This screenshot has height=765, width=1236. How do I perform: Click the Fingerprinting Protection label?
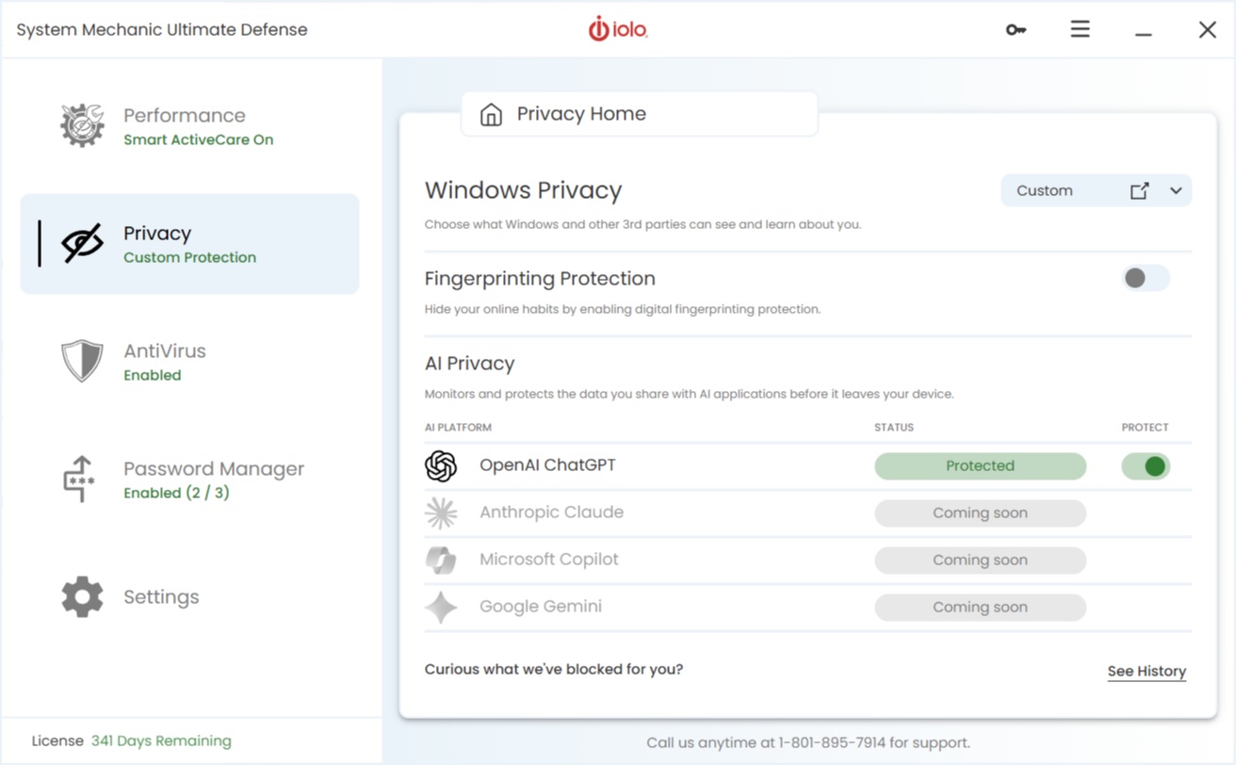(x=540, y=279)
